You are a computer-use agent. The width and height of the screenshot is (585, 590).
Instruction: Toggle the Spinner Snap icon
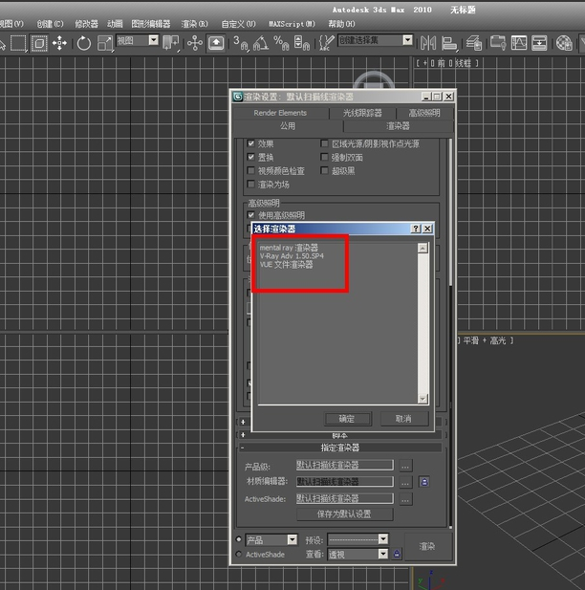(x=301, y=43)
